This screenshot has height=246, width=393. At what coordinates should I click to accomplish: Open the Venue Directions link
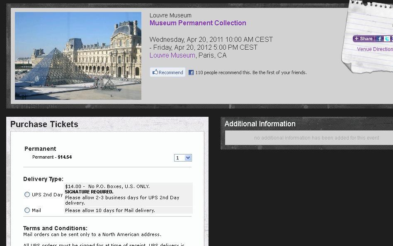[x=375, y=49]
